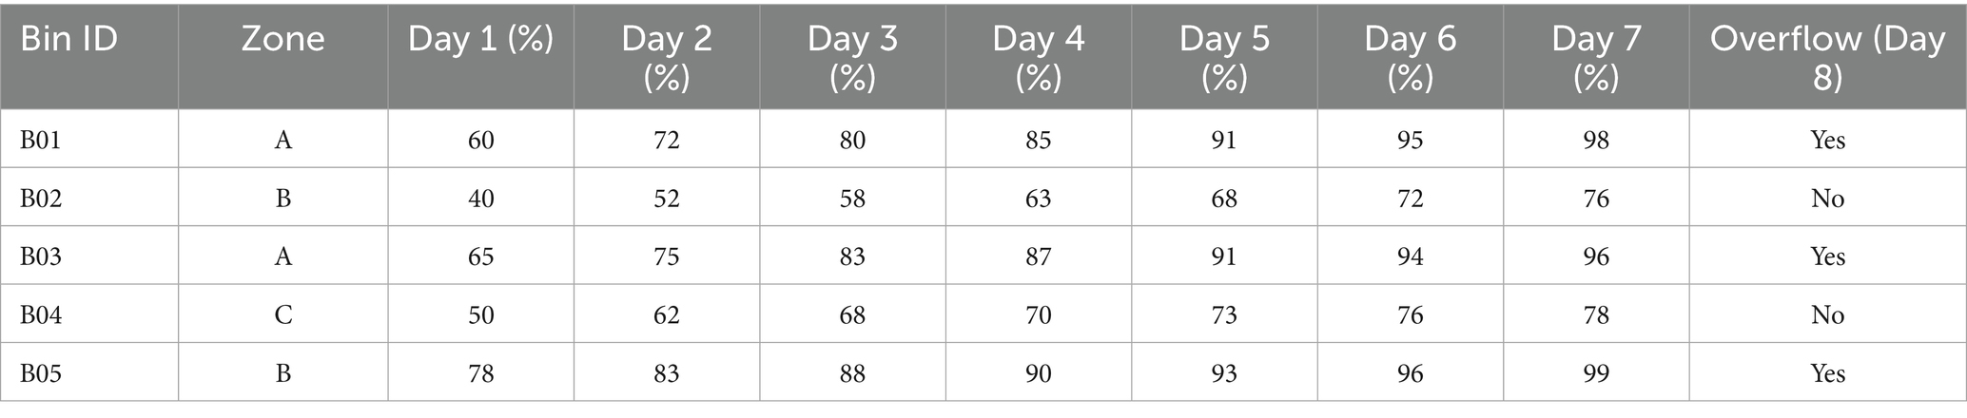Click B01's Day 6 value 95

(x=1410, y=141)
